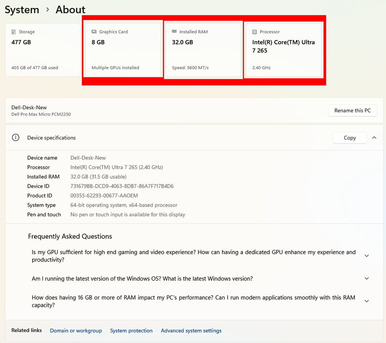Image resolution: width=386 pixels, height=343 pixels.
Task: Select Product ID value 00355-62293-00677-AAOEM
Action: (x=104, y=196)
